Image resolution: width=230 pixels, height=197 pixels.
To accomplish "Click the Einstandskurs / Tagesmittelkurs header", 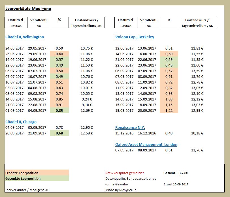I will point(86,22).
